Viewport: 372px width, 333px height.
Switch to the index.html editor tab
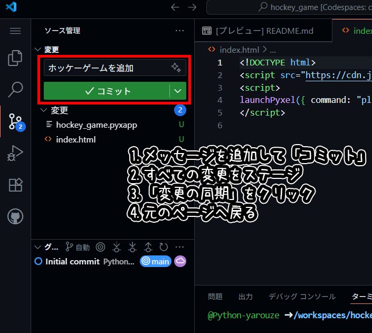tap(352, 31)
